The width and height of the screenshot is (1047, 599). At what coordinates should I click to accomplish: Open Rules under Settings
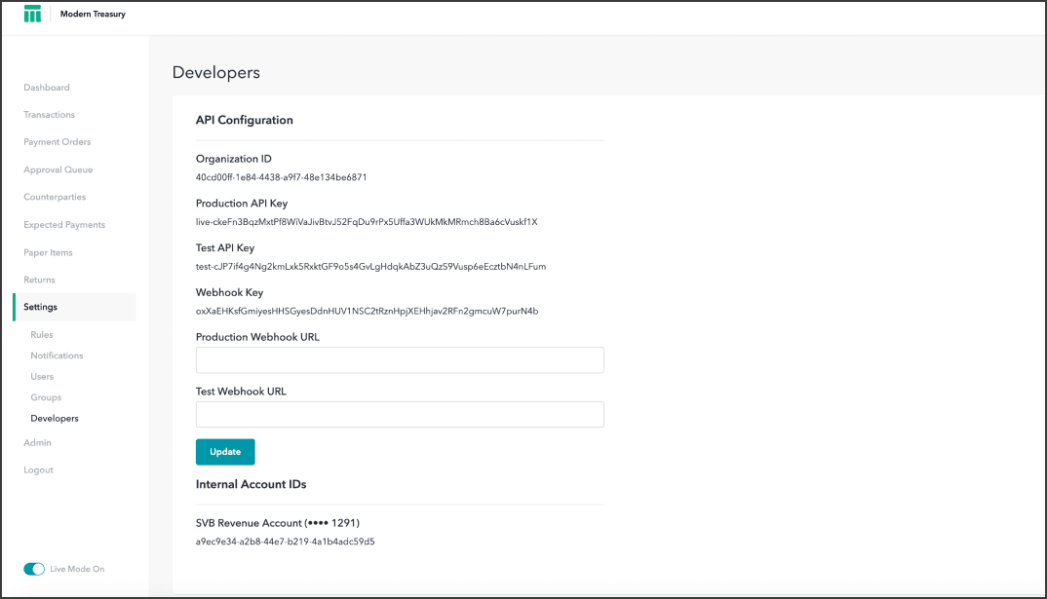click(42, 335)
